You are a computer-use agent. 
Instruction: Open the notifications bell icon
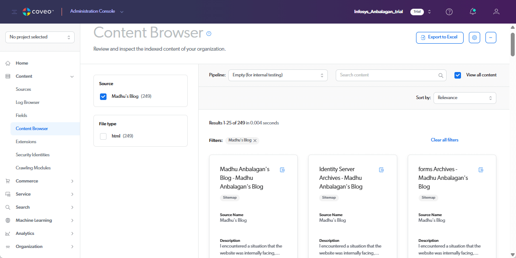(x=473, y=12)
